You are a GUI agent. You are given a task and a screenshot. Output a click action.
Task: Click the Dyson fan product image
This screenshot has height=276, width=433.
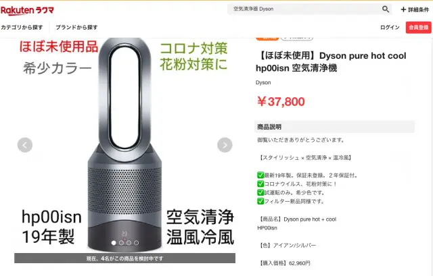(x=124, y=144)
